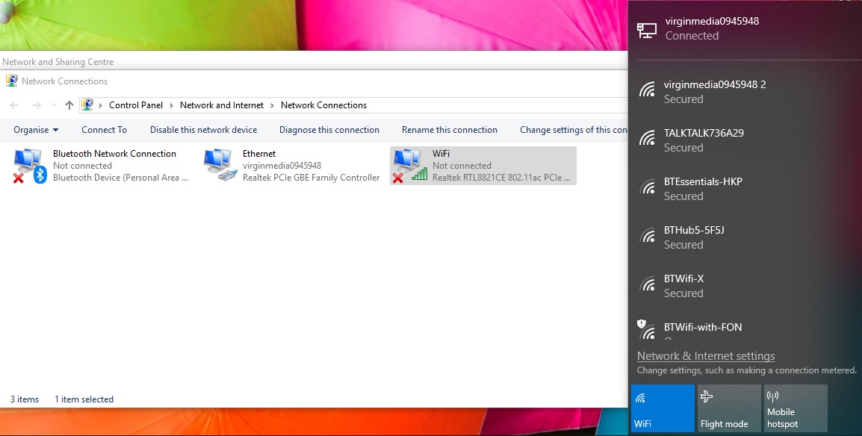Toggle Flight mode quick action tile

coord(730,408)
